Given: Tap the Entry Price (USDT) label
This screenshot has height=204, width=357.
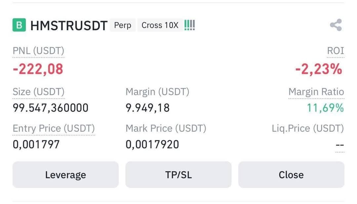Looking at the screenshot, I should point(54,128).
